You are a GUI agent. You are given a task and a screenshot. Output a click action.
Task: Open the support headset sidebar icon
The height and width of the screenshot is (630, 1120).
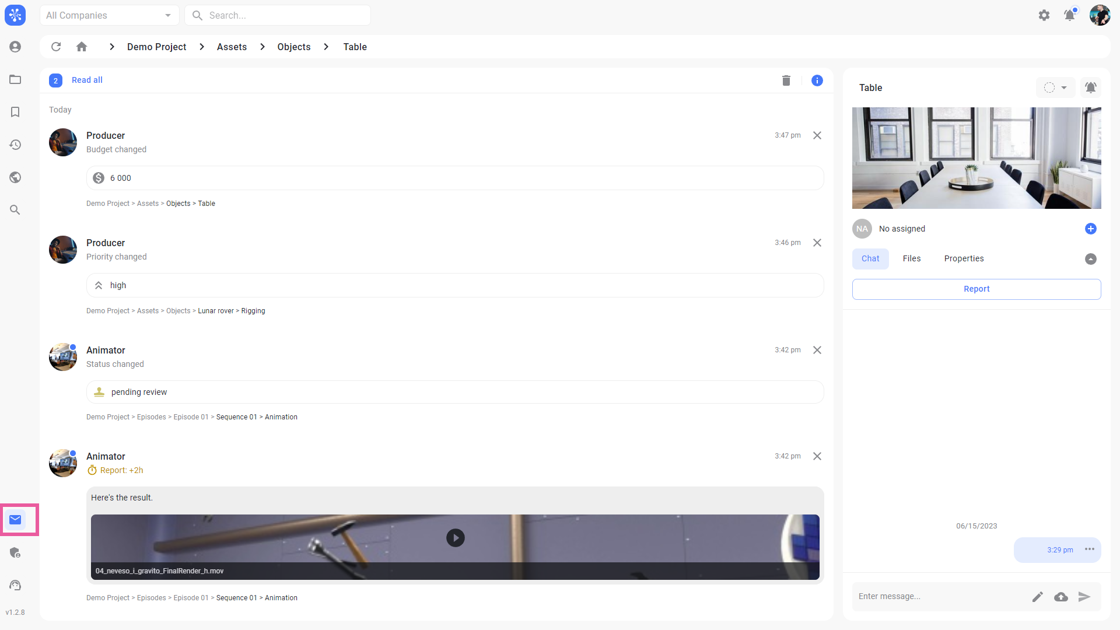coord(15,585)
